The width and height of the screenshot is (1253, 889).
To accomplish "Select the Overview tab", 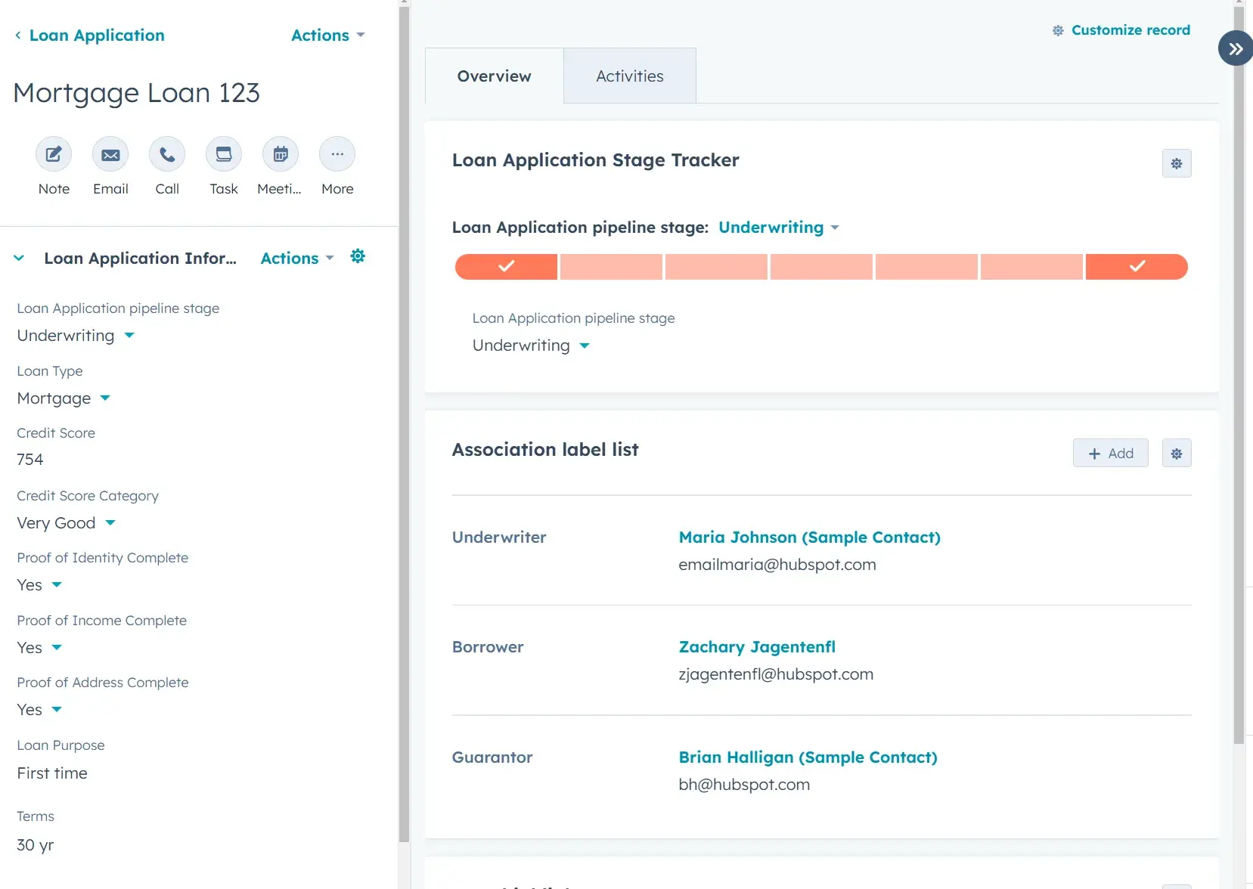I will (x=494, y=76).
